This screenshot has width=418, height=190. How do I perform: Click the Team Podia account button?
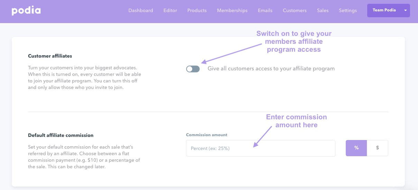388,10
